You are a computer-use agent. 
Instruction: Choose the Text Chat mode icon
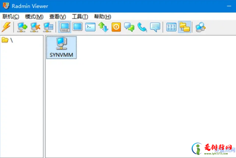coord(129,27)
